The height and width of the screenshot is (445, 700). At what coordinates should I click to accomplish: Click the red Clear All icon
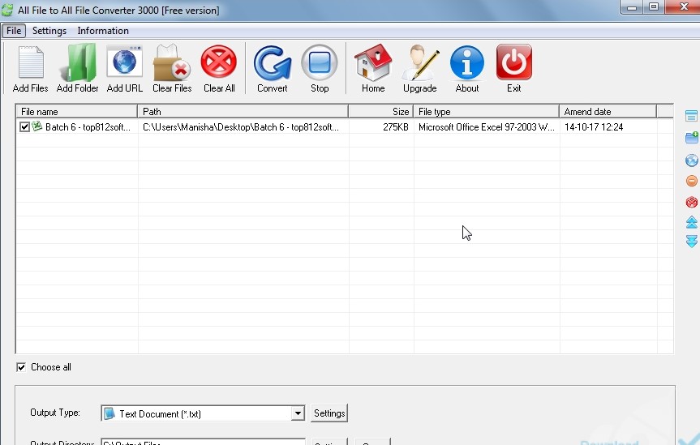point(219,62)
